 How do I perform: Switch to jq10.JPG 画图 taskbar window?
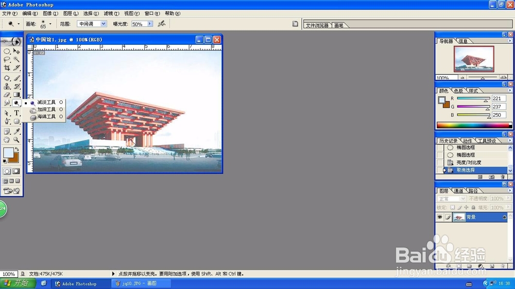tap(141, 283)
